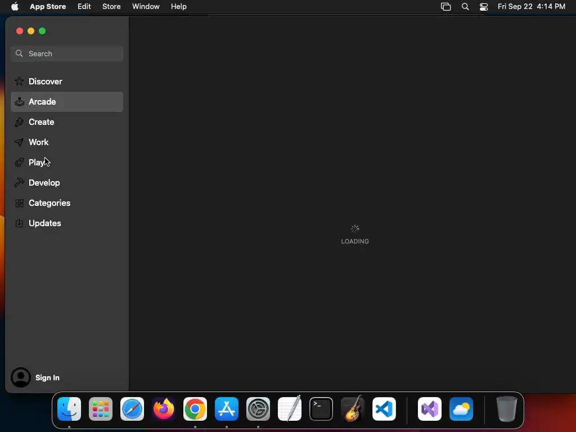Go to the Create label

pyautogui.click(x=41, y=122)
